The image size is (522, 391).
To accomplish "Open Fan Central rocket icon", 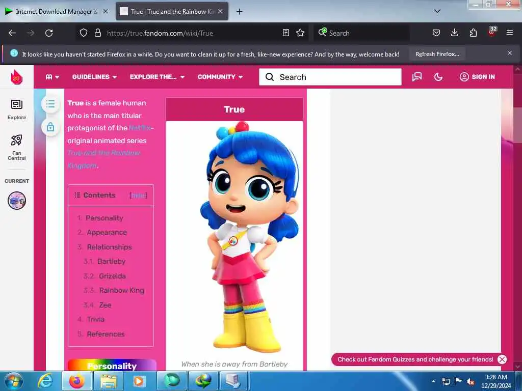I will click(x=17, y=147).
